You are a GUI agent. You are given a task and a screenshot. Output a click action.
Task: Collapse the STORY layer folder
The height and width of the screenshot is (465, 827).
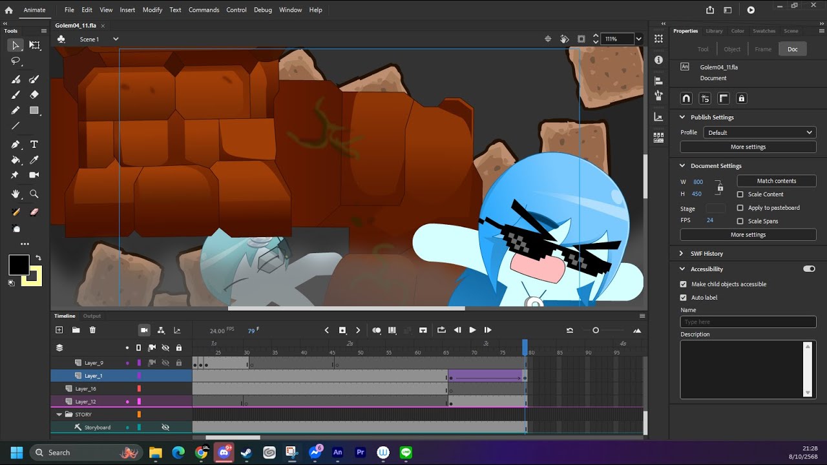click(59, 415)
